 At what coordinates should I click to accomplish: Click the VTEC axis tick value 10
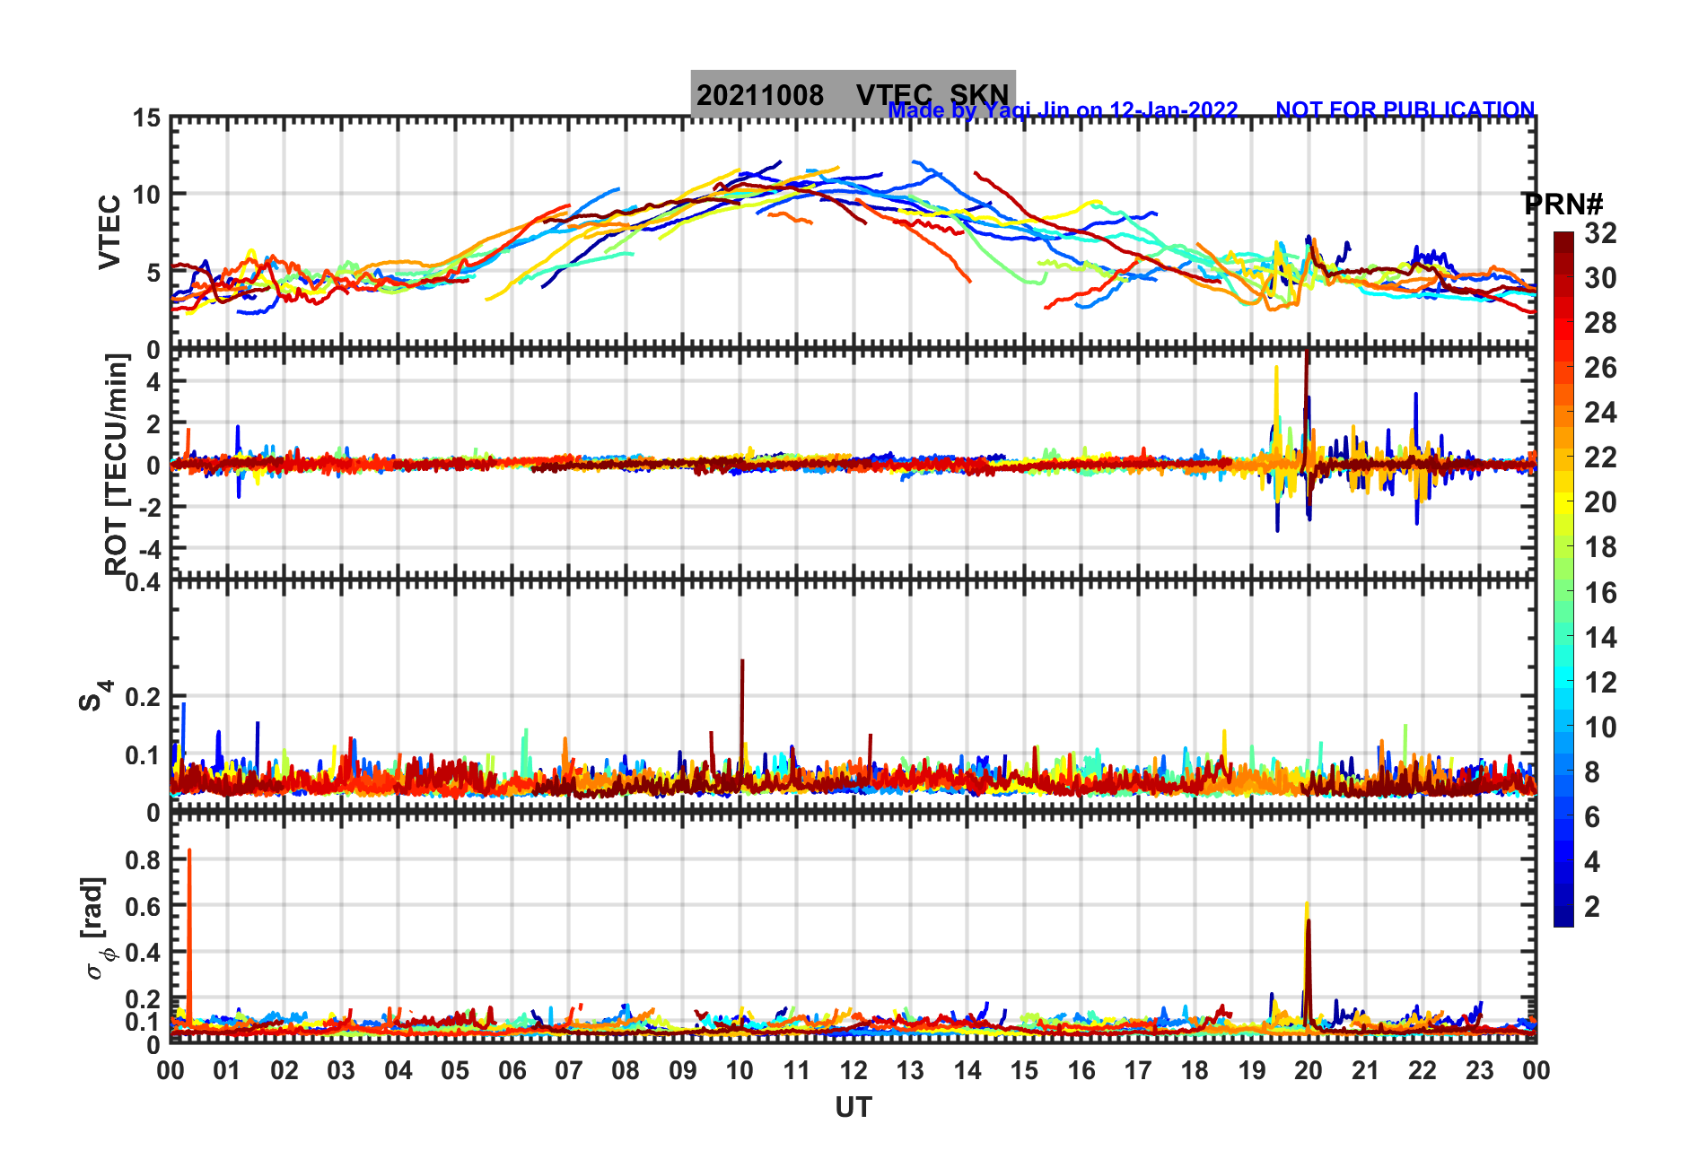pos(147,195)
